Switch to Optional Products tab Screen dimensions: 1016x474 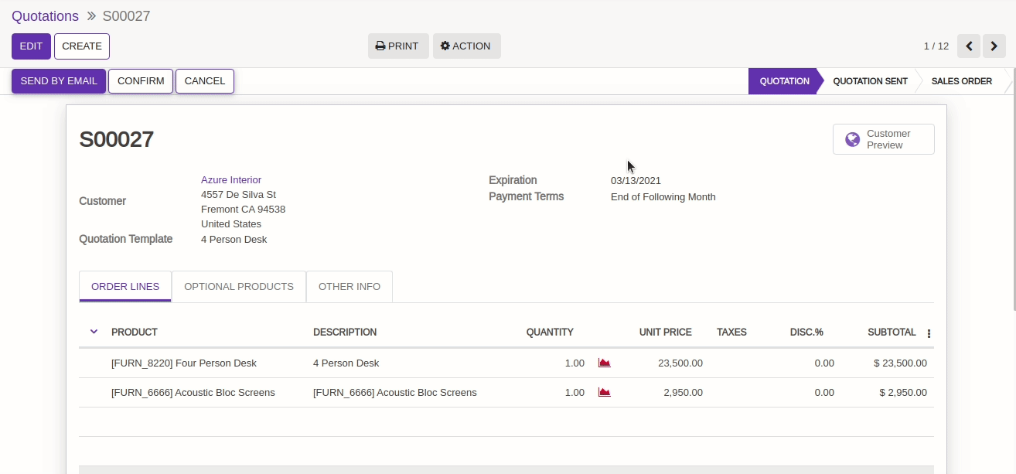point(239,286)
